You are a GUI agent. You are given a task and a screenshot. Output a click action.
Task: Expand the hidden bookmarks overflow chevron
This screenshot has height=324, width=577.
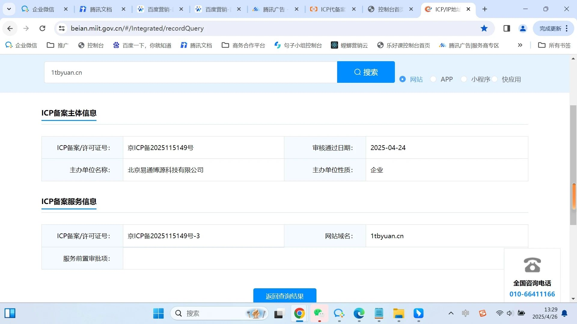tap(520, 45)
